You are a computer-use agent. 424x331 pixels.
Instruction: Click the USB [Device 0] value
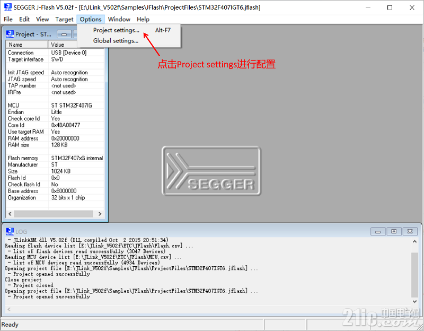[69, 53]
